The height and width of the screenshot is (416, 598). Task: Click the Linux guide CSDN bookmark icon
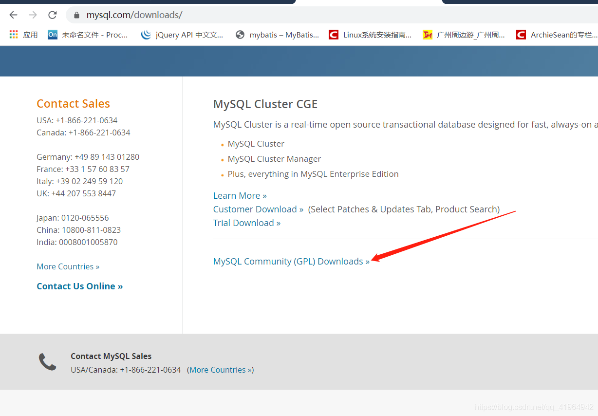[x=334, y=35]
